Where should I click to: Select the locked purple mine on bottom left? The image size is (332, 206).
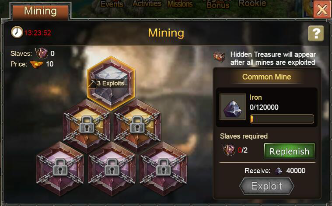click(60, 168)
